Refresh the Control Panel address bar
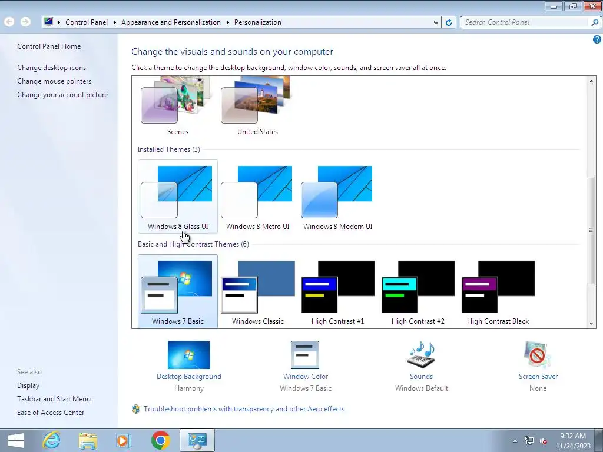This screenshot has width=603, height=452. (448, 22)
